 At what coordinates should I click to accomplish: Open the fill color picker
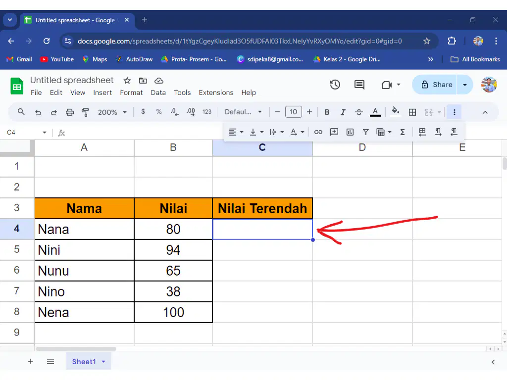(396, 111)
